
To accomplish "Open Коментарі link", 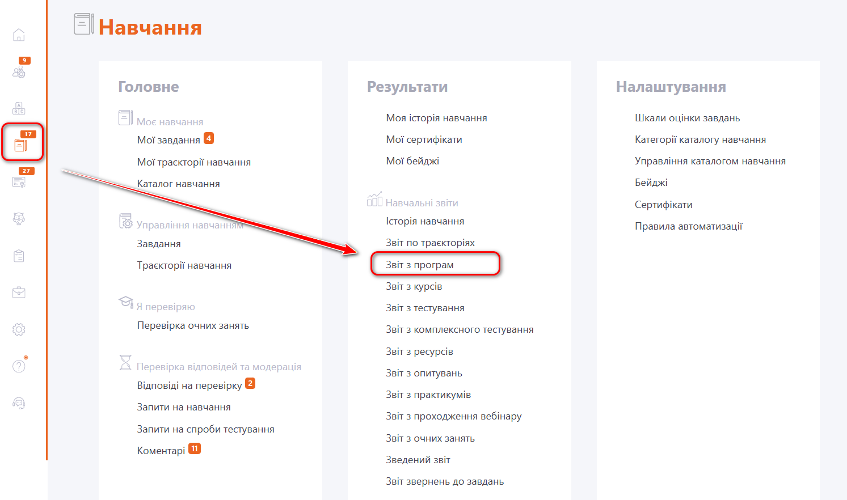I will tap(161, 451).
